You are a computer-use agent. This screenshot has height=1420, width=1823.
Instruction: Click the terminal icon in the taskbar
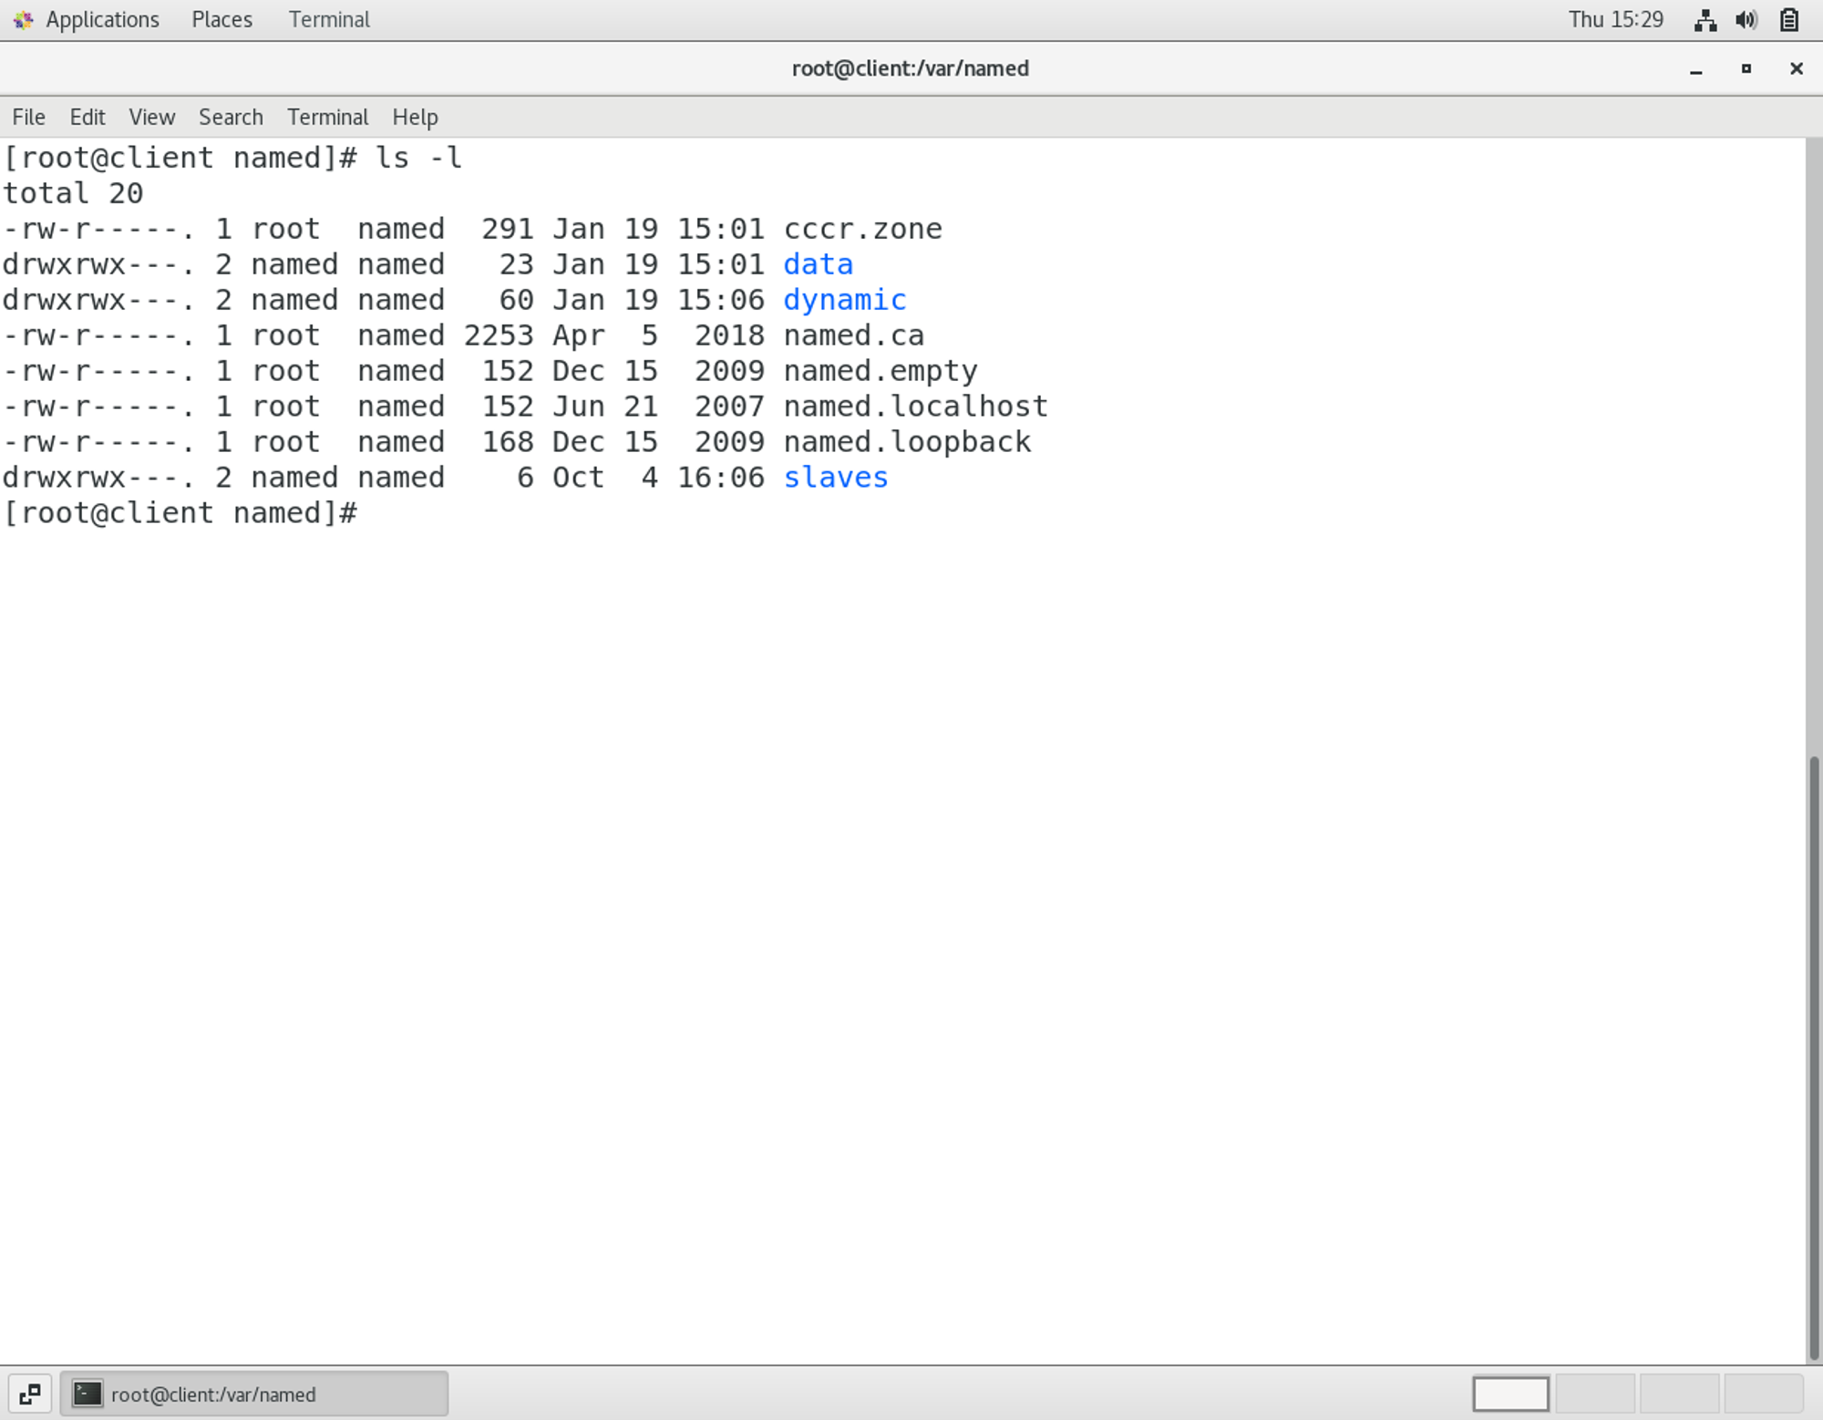tap(88, 1394)
